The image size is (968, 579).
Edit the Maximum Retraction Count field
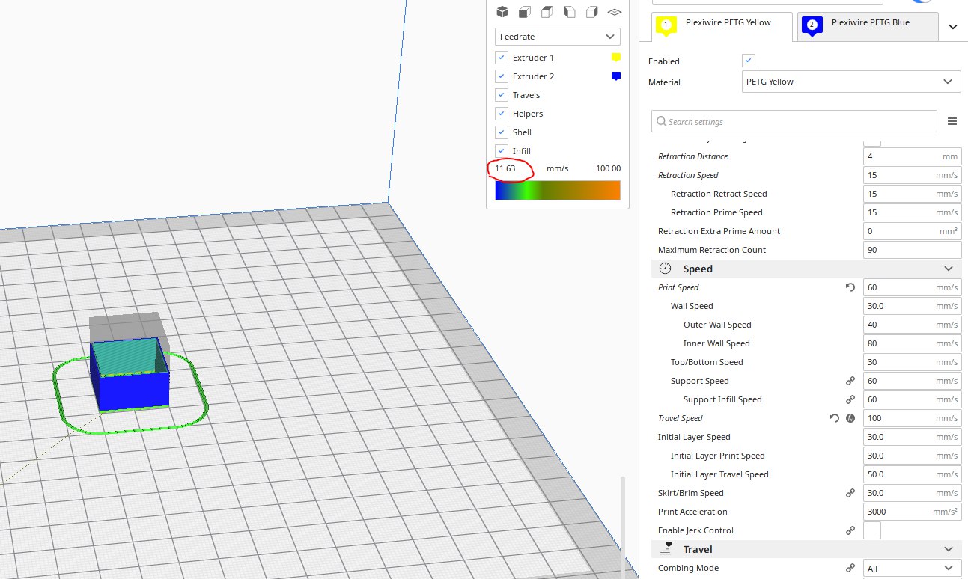click(913, 250)
